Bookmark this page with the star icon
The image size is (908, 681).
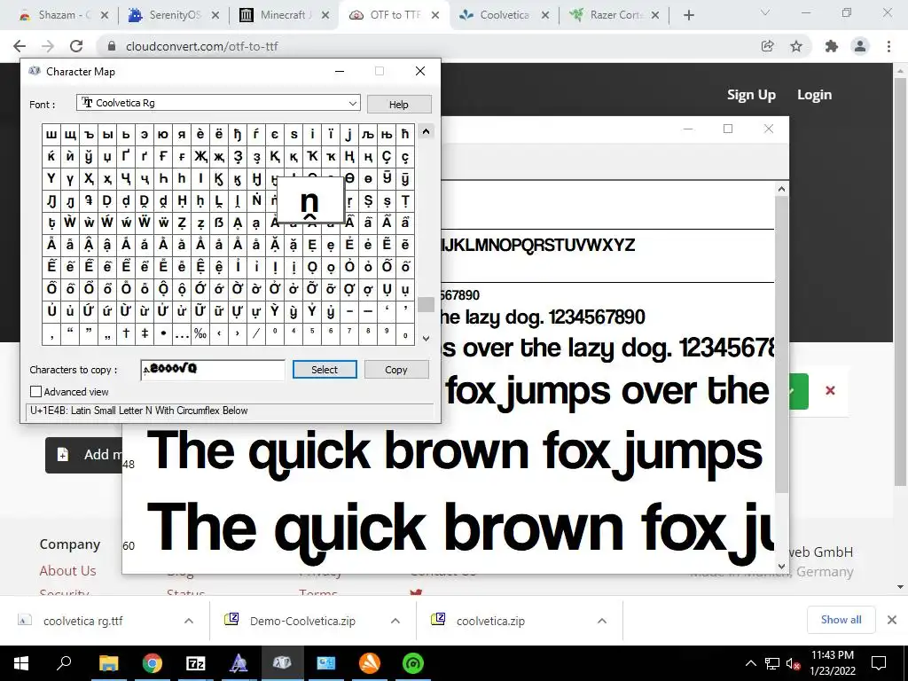coord(796,46)
